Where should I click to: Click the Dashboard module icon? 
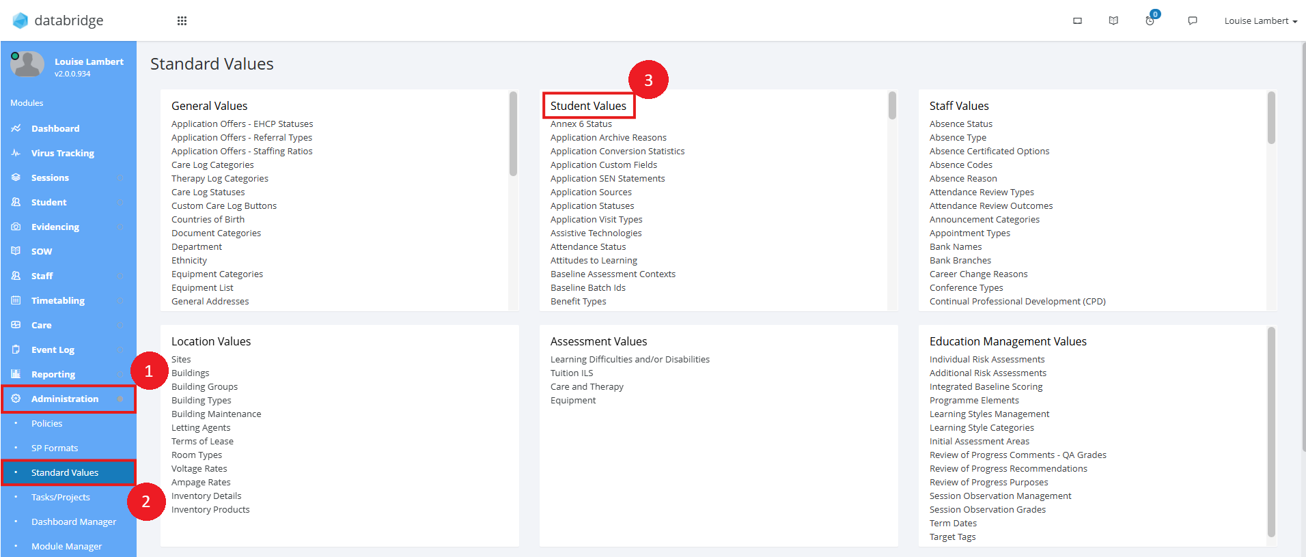point(16,128)
